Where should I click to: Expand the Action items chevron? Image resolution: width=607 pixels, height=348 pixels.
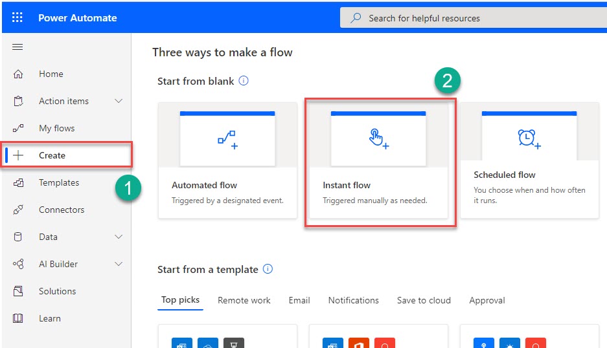click(x=119, y=101)
